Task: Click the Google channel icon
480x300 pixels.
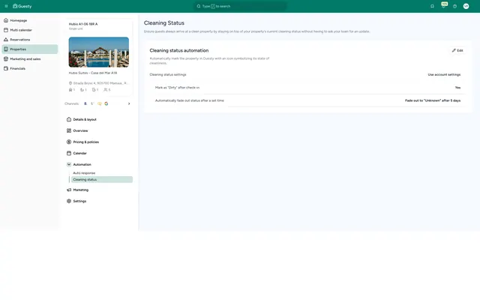Action: click(106, 103)
